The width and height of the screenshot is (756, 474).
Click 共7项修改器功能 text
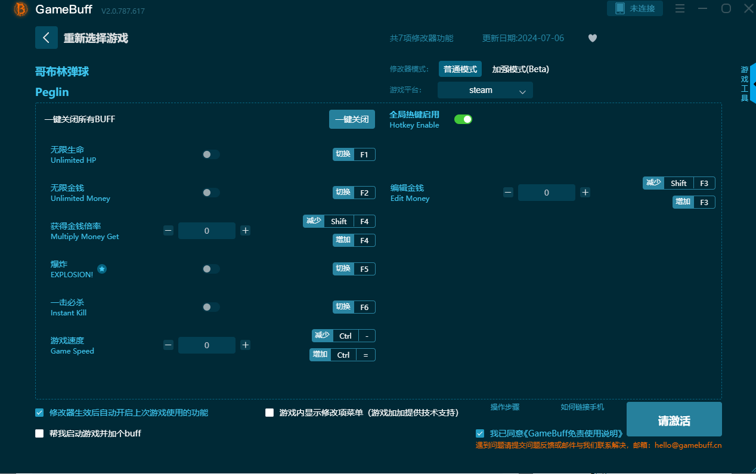(x=422, y=38)
